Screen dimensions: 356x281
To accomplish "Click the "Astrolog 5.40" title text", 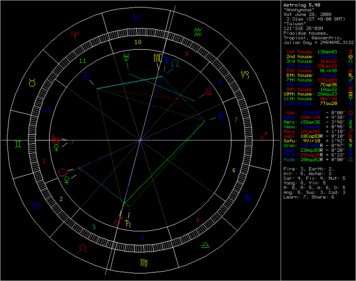I will pos(301,5).
